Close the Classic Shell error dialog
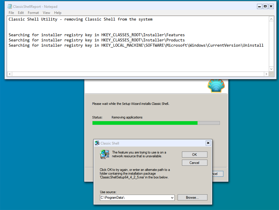Image resolution: width=279 pixels, height=210 pixels. pos(208,143)
